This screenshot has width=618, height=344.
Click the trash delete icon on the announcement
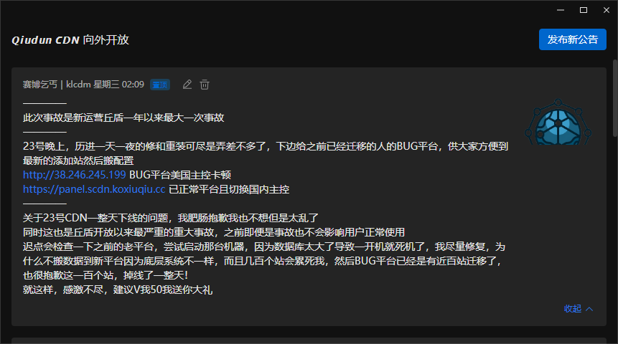tap(205, 85)
